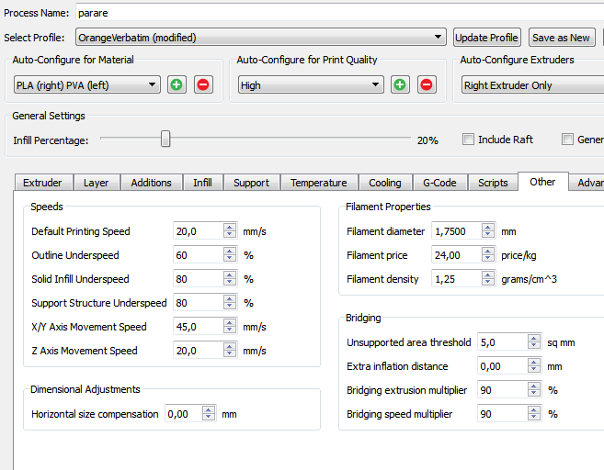Click red remove button for print quality
This screenshot has height=470, width=604.
[427, 84]
